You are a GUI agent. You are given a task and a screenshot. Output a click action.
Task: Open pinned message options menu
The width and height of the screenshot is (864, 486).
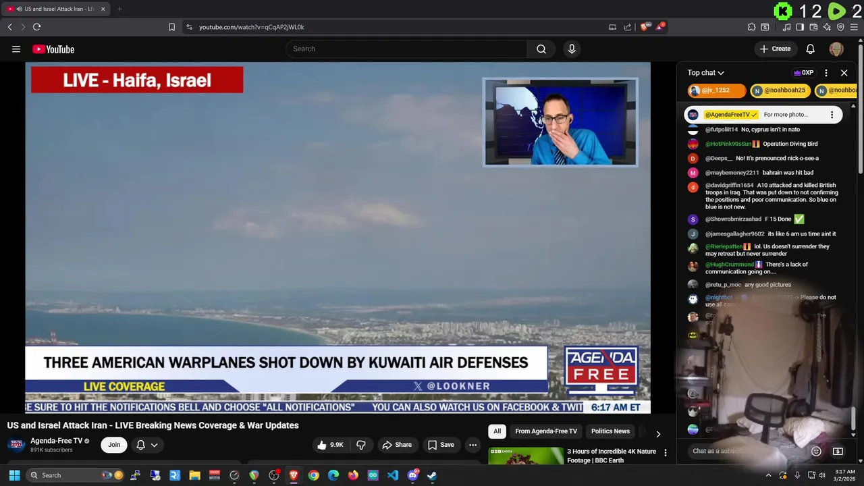point(832,115)
